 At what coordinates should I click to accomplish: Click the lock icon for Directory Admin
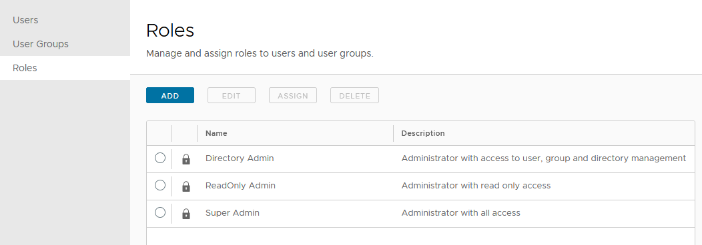coord(186,159)
